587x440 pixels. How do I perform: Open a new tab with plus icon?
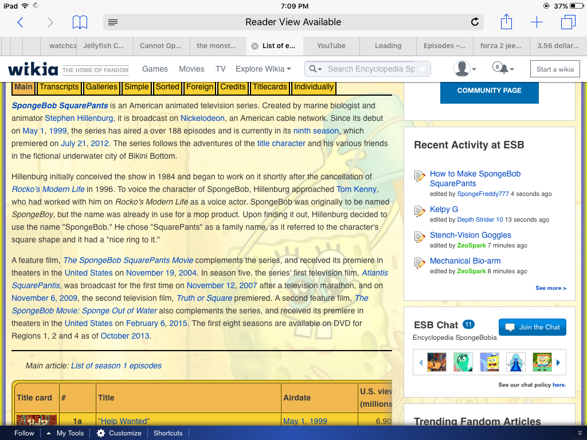(537, 22)
